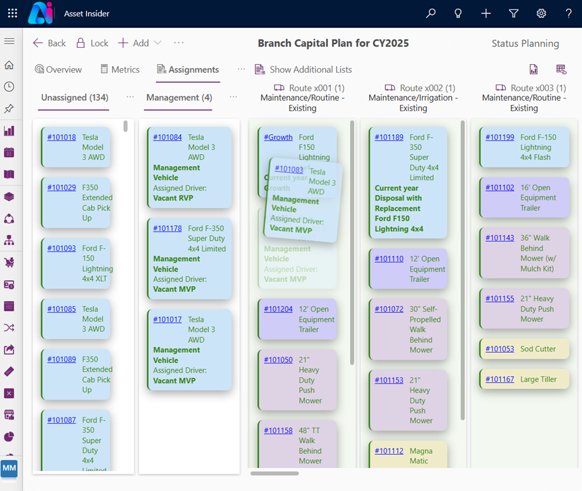Open asset link #101189
This screenshot has height=491, width=582.
pyautogui.click(x=389, y=138)
